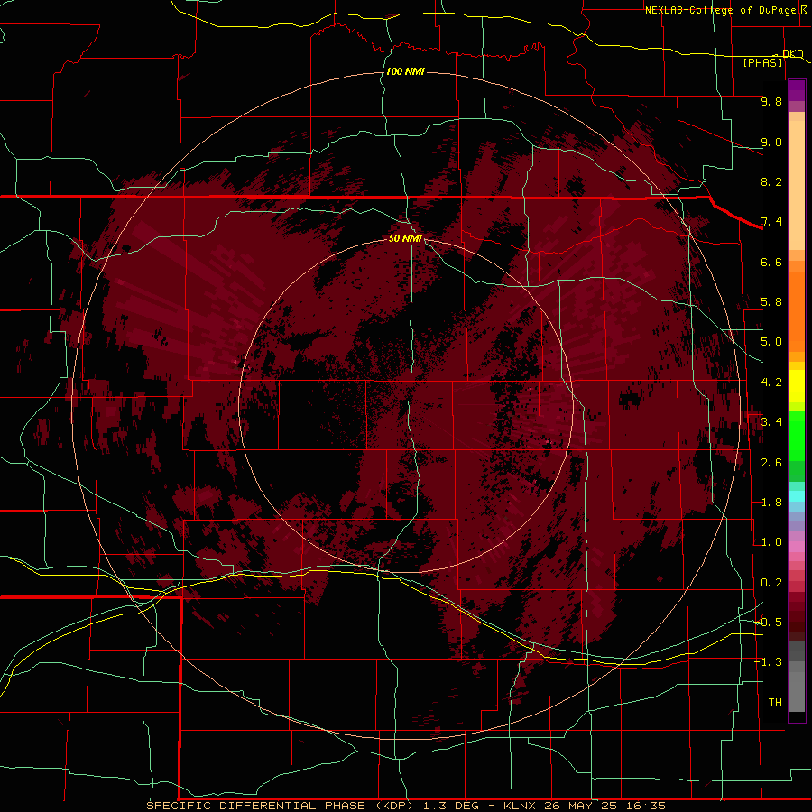Click the 3.4 value on the color scale

[771, 422]
